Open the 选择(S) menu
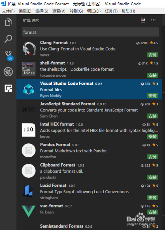The image size is (165, 230). (42, 11)
